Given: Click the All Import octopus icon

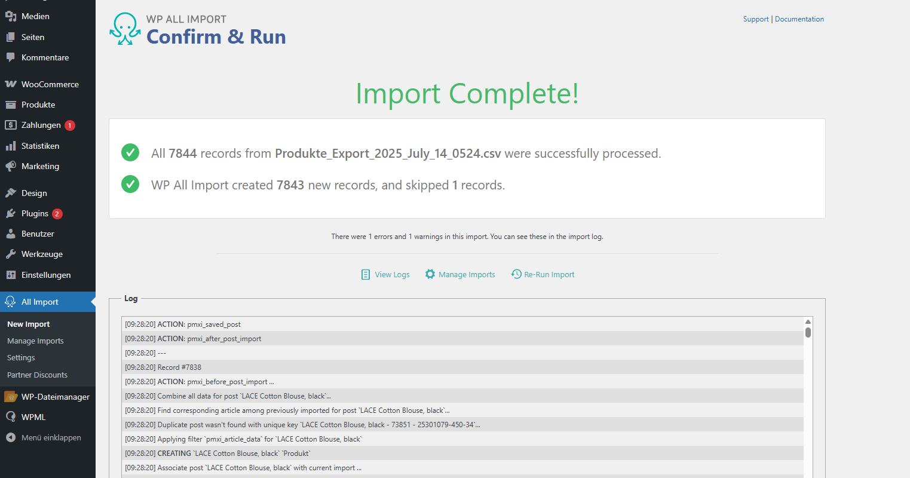Looking at the screenshot, I should pyautogui.click(x=10, y=302).
